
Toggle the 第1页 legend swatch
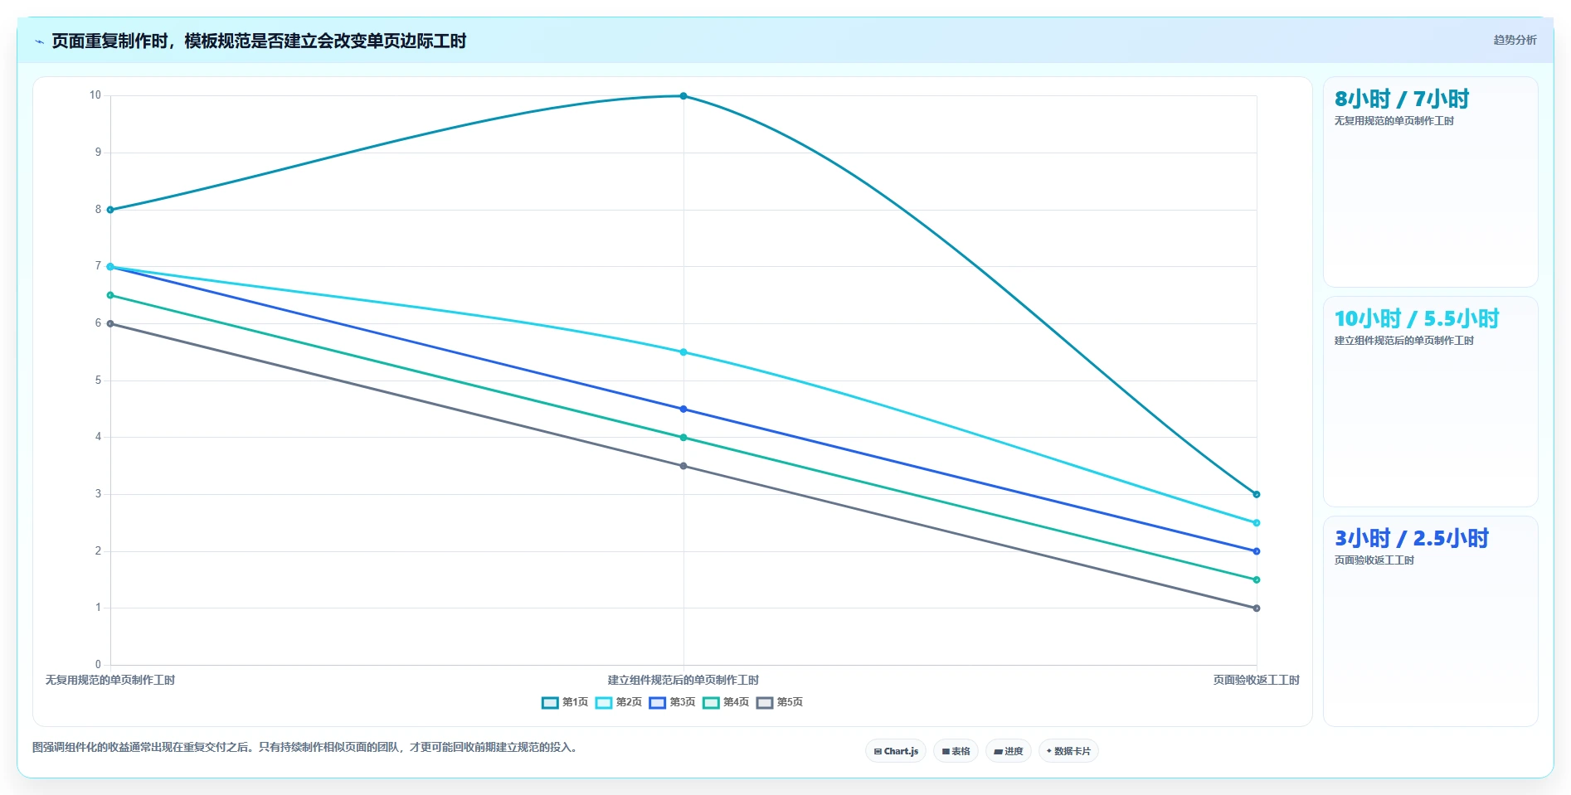pos(550,703)
